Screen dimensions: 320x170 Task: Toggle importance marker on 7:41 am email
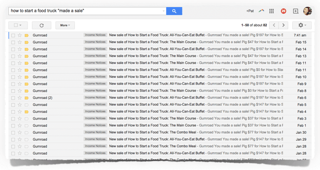[x=27, y=35]
